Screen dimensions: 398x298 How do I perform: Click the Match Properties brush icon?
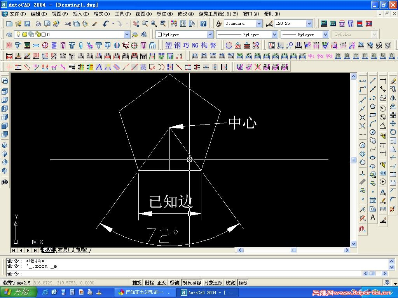coord(95,24)
